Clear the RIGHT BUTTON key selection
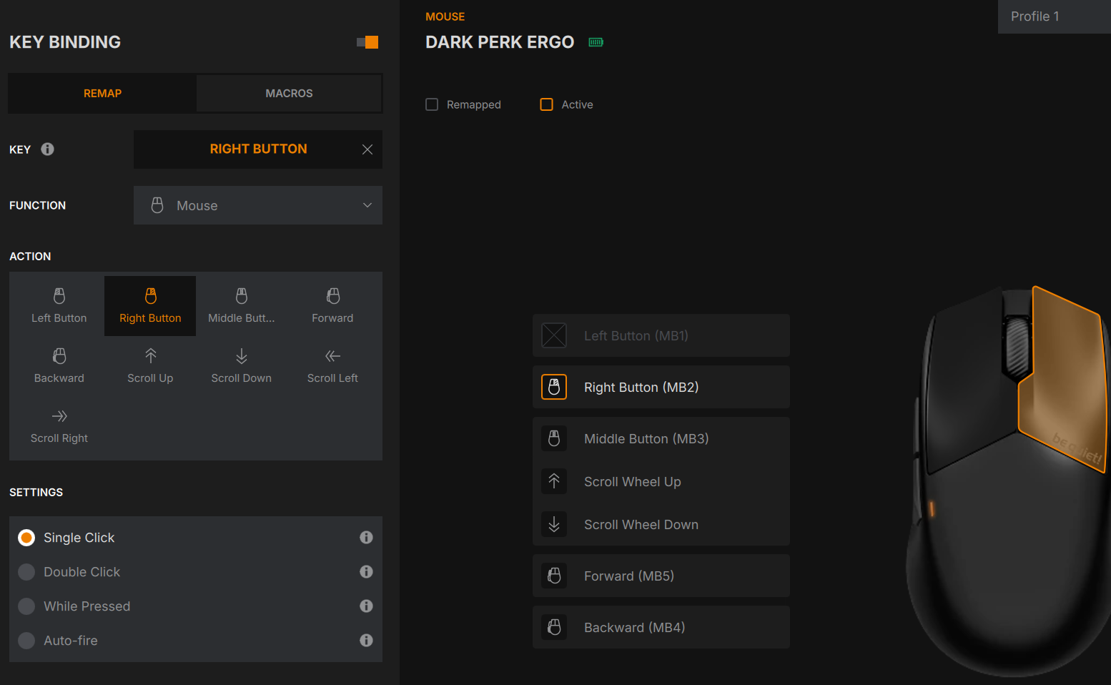The height and width of the screenshot is (685, 1111). pyautogui.click(x=367, y=149)
